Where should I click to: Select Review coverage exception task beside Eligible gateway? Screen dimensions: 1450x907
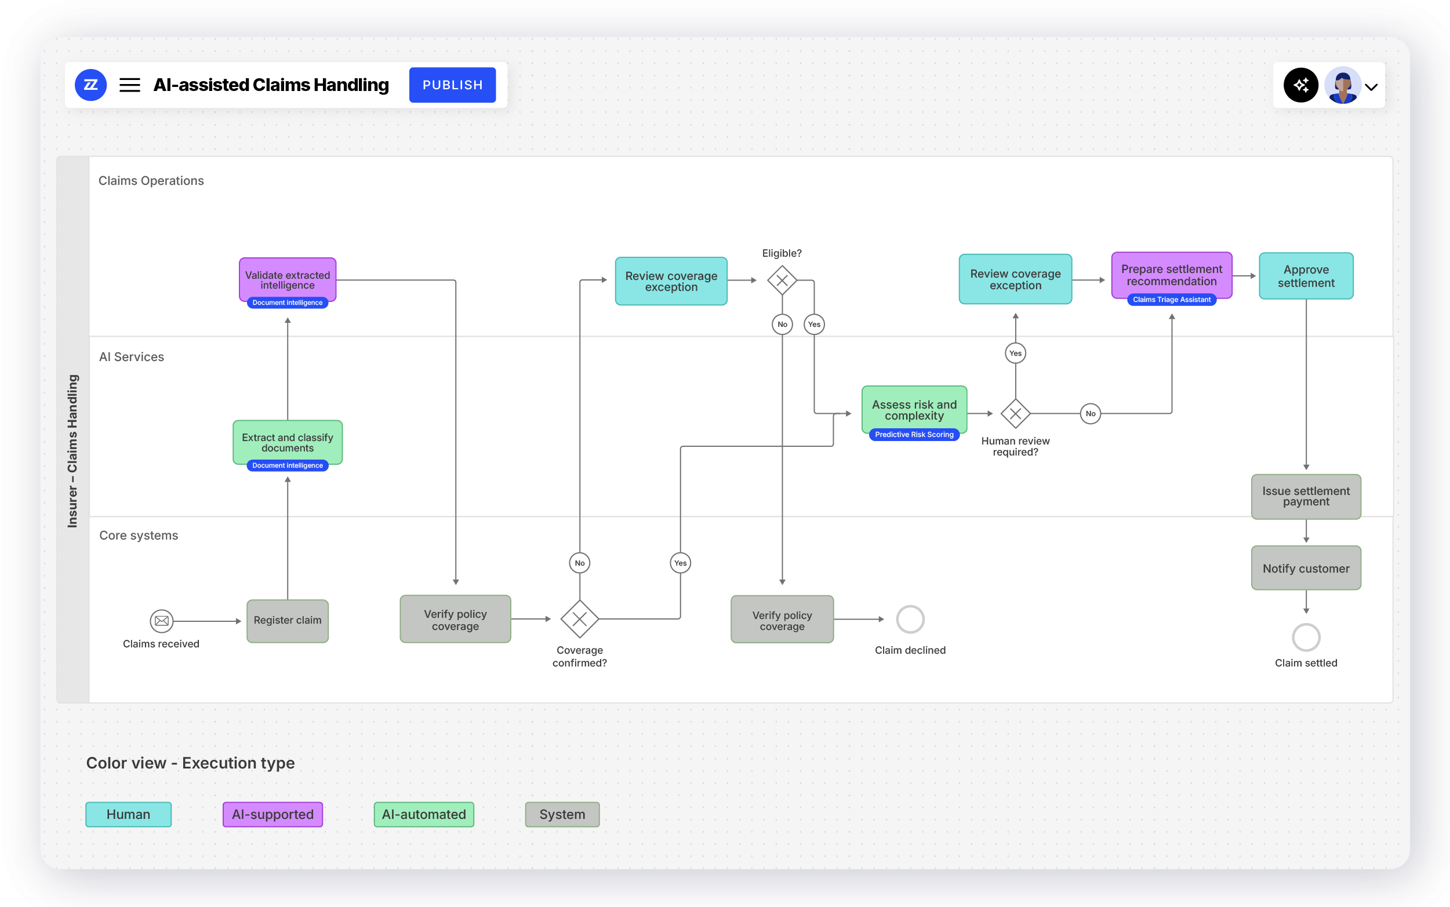point(671,281)
